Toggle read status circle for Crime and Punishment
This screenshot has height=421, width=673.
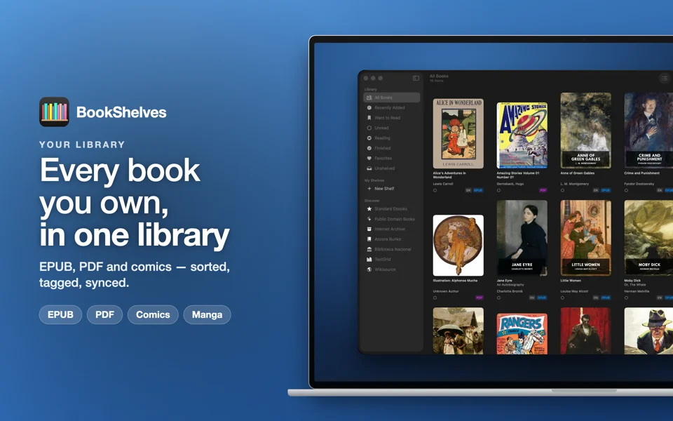click(x=626, y=190)
